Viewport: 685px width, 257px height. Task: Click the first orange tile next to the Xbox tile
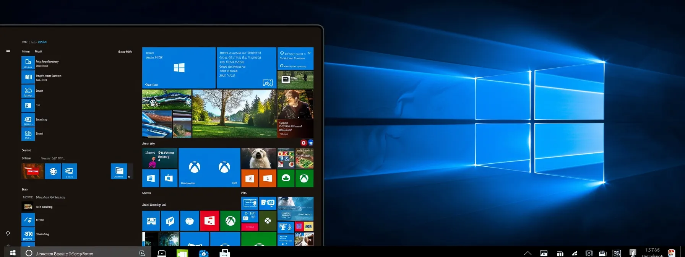pos(250,178)
